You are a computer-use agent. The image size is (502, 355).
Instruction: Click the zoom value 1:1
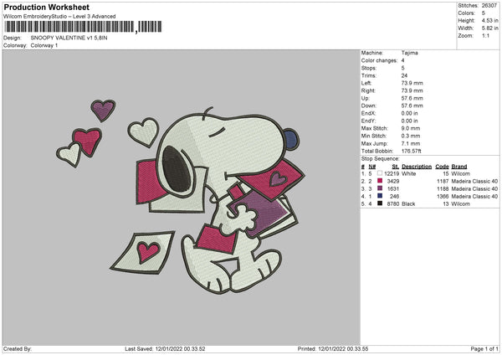click(x=485, y=35)
